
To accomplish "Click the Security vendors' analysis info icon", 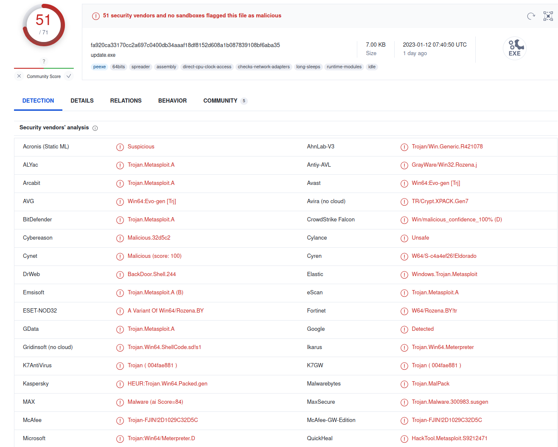I will pos(95,128).
